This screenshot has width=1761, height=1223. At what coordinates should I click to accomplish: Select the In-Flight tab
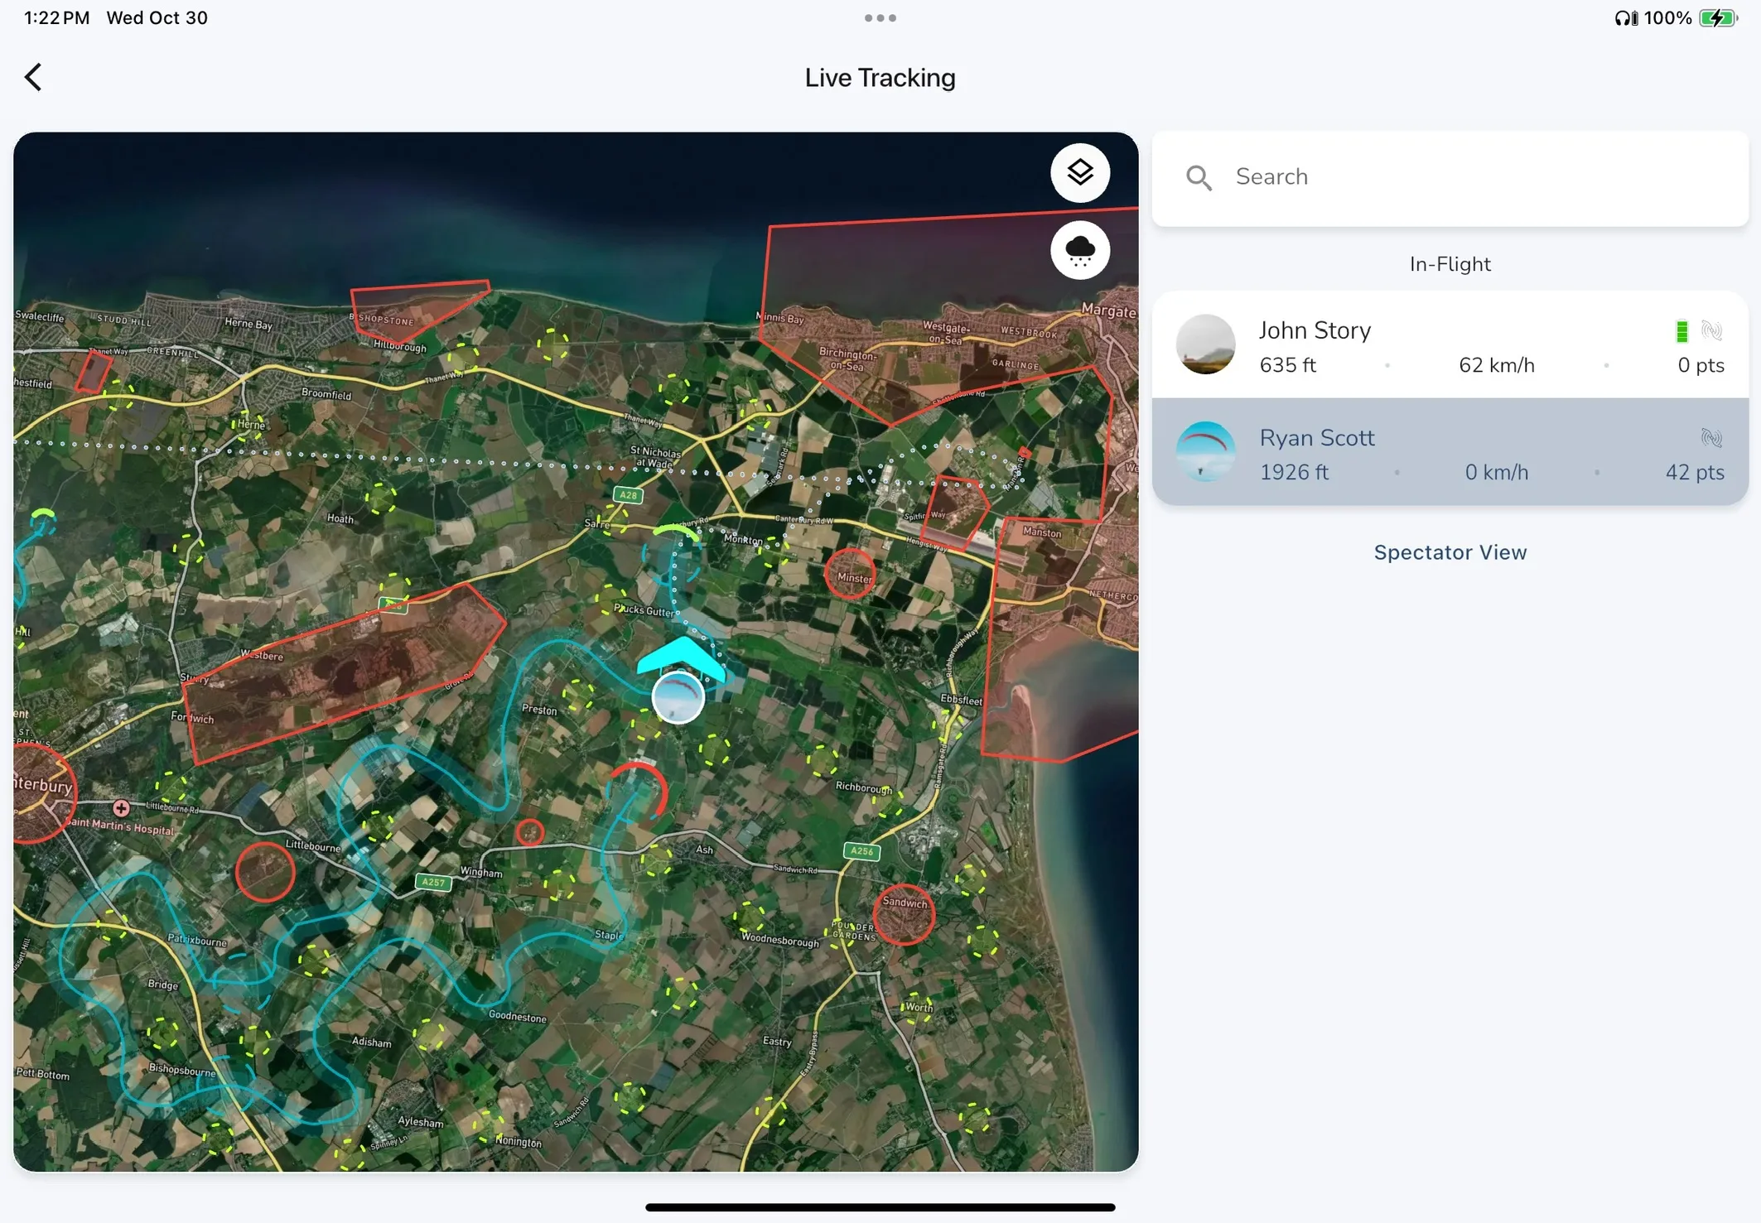[x=1450, y=263]
